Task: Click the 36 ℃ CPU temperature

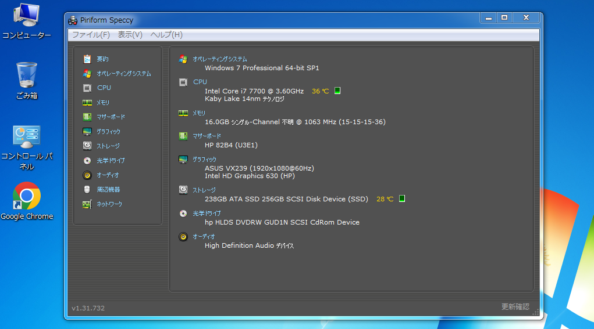Action: coord(320,91)
